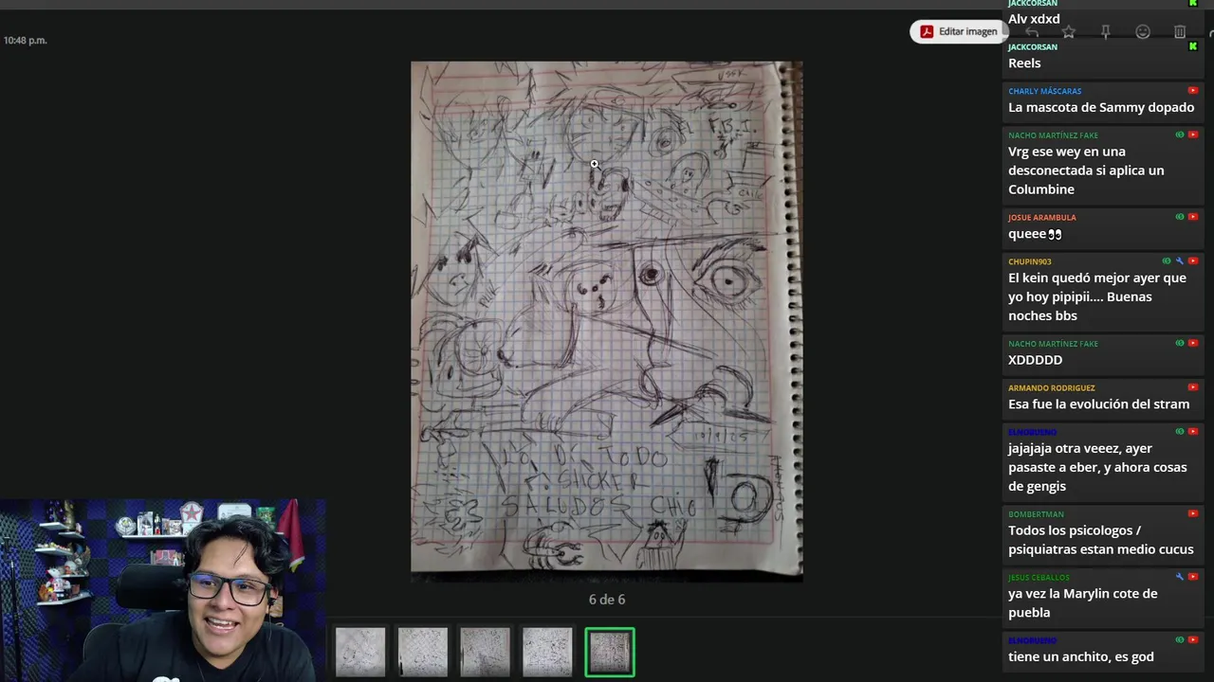The width and height of the screenshot is (1214, 682).
Task: Click the reply arrow icon above Reels
Action: [1032, 32]
